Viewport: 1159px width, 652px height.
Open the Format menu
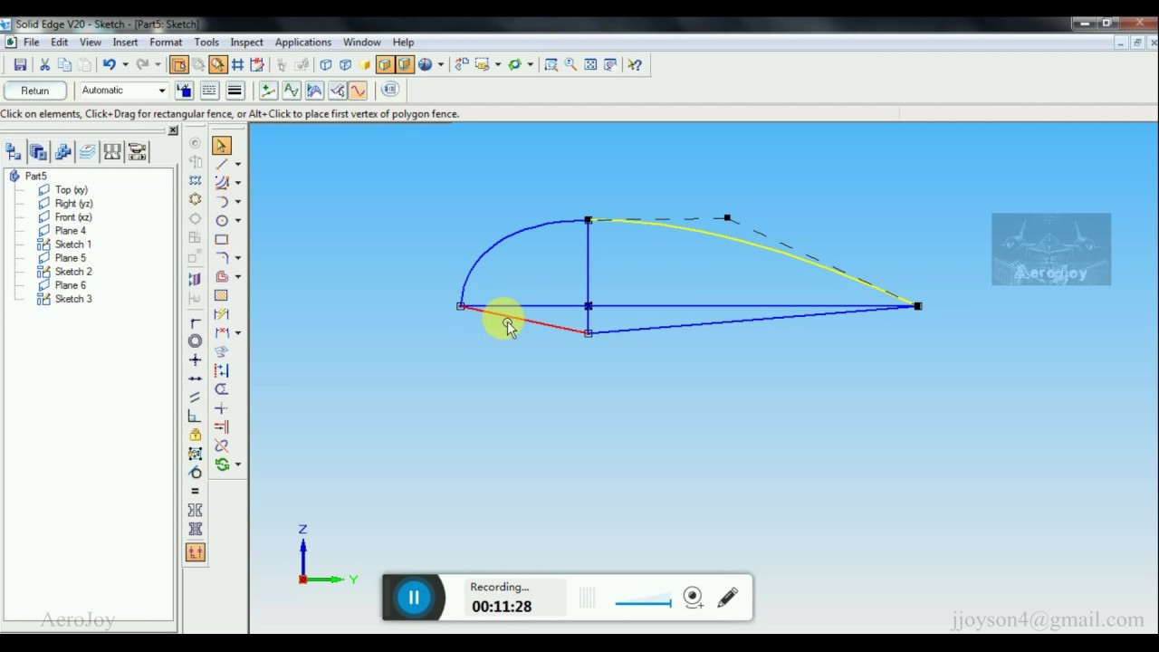[166, 43]
